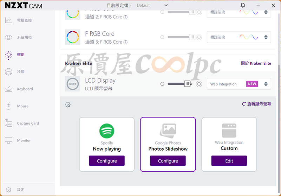This screenshot has width=281, height=196.
Task: Go to the Mouse menu label
Action: (x=23, y=106)
